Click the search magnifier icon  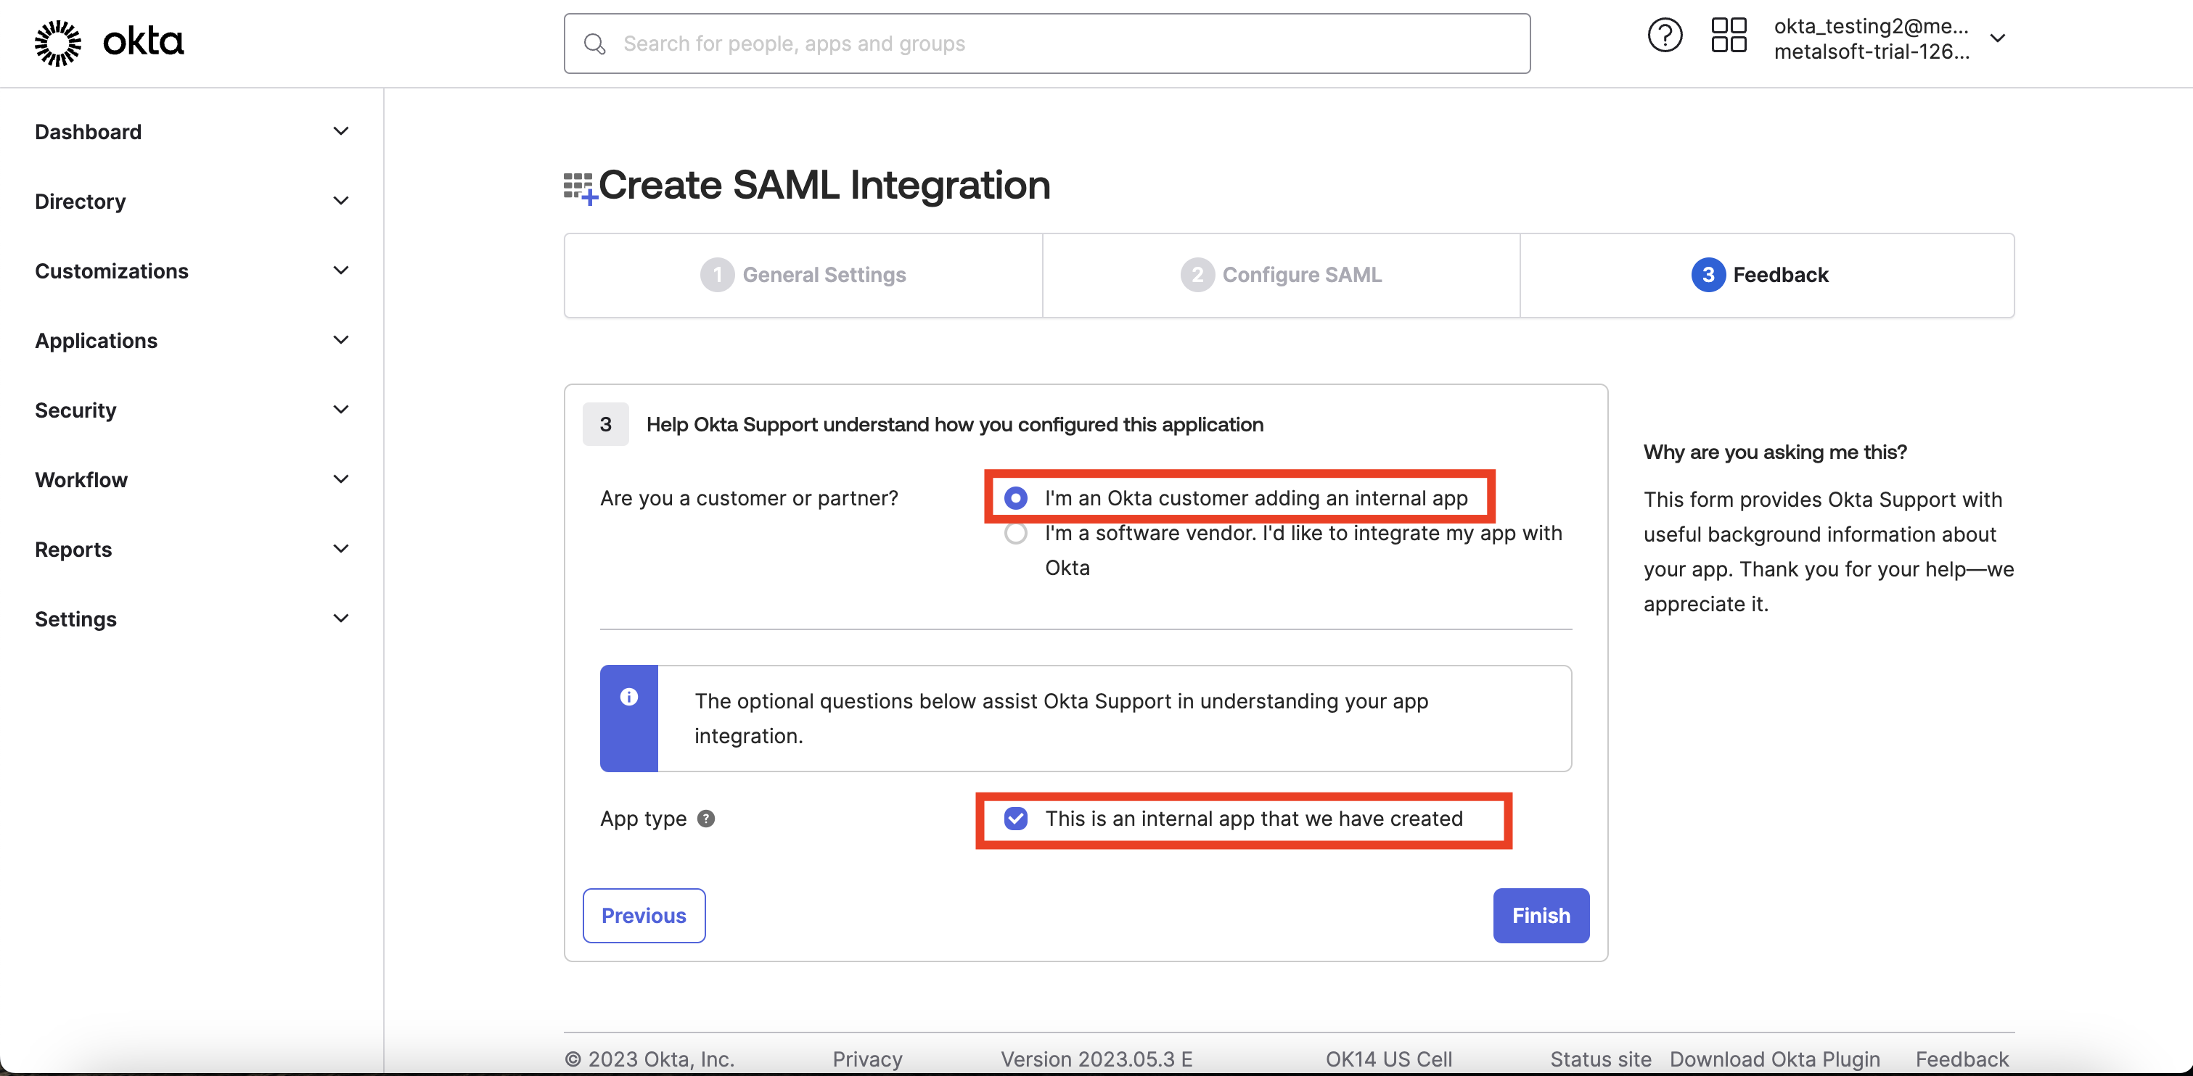(594, 44)
